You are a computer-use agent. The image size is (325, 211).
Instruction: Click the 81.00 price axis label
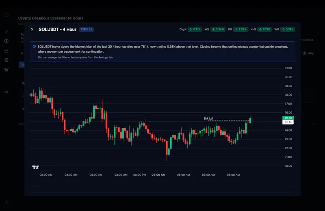pos(288,68)
